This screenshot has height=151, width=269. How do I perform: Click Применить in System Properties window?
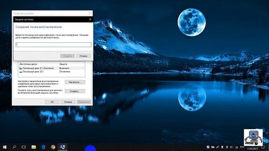click(84, 102)
